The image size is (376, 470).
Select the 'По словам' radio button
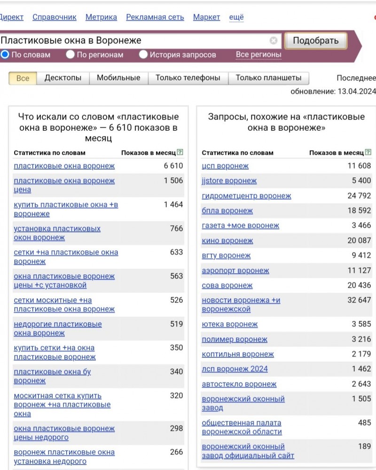tap(5, 55)
